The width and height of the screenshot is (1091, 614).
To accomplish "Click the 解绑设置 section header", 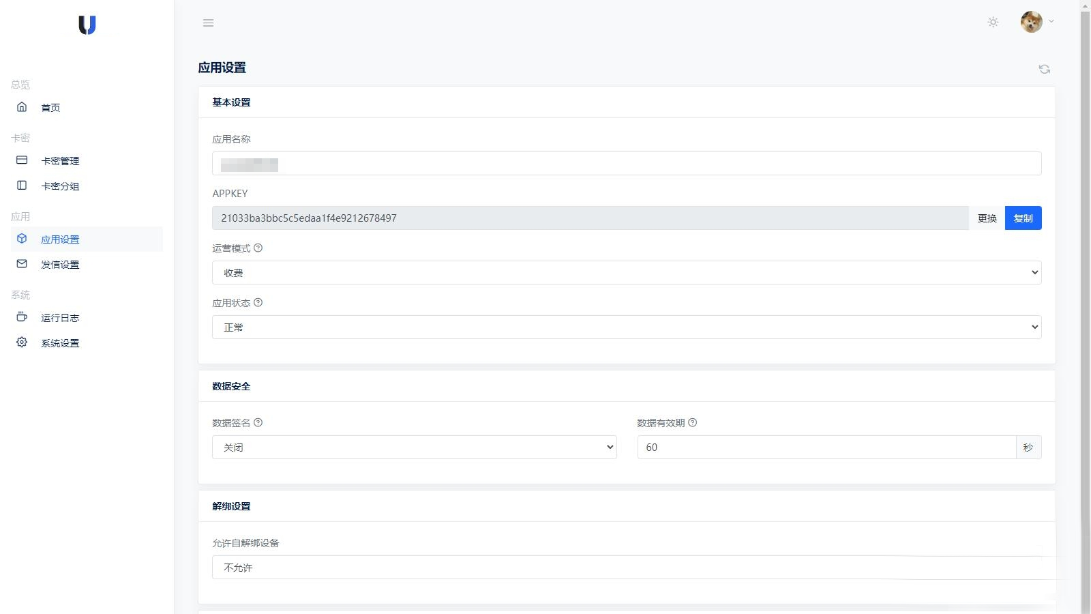I will 231,506.
